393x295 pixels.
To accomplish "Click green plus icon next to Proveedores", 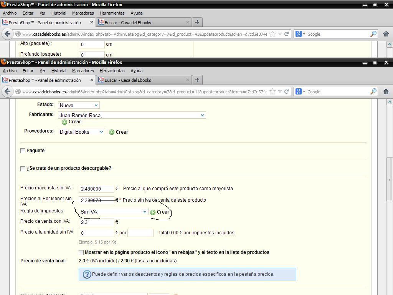I will [x=112, y=132].
